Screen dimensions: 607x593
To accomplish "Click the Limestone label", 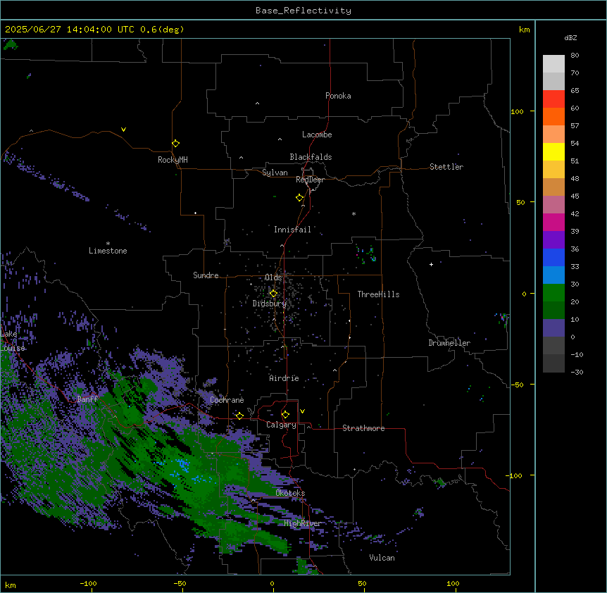I will [x=108, y=251].
